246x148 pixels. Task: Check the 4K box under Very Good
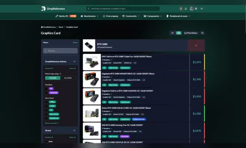pos(46,110)
